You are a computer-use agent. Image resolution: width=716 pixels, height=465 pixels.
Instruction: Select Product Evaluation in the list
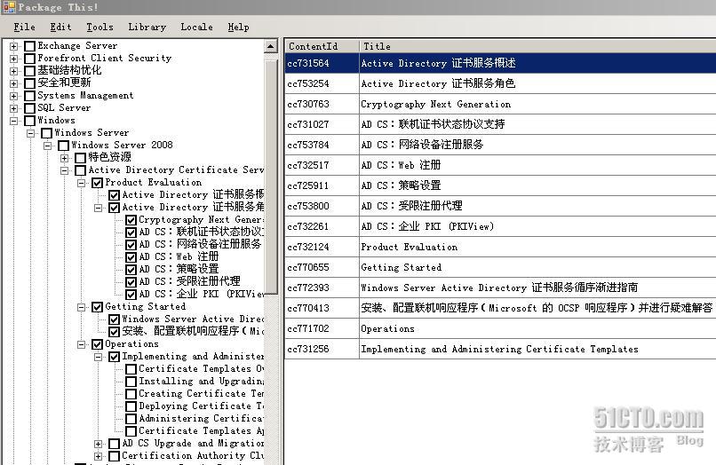500,247
